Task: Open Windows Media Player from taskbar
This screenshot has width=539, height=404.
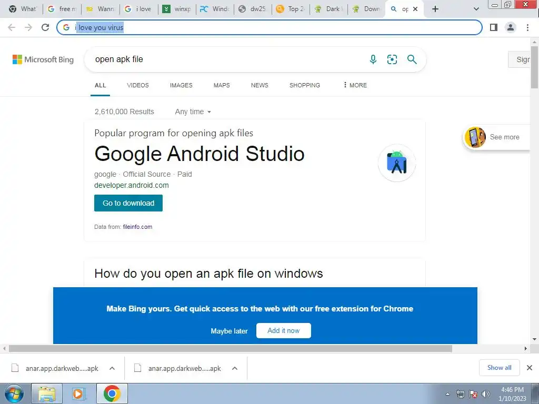Action: (79, 393)
